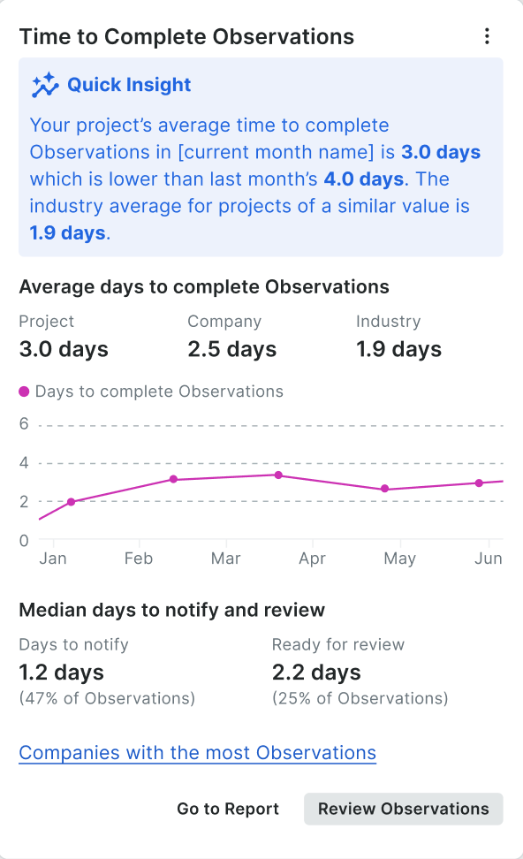The height and width of the screenshot is (859, 523).
Task: Open the three-dot overflow menu
Action: pyautogui.click(x=487, y=35)
